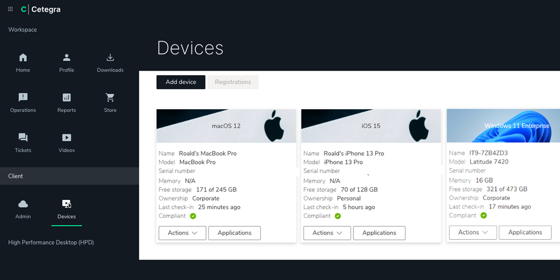Click last check-in 5 hours ago

pos(359,207)
